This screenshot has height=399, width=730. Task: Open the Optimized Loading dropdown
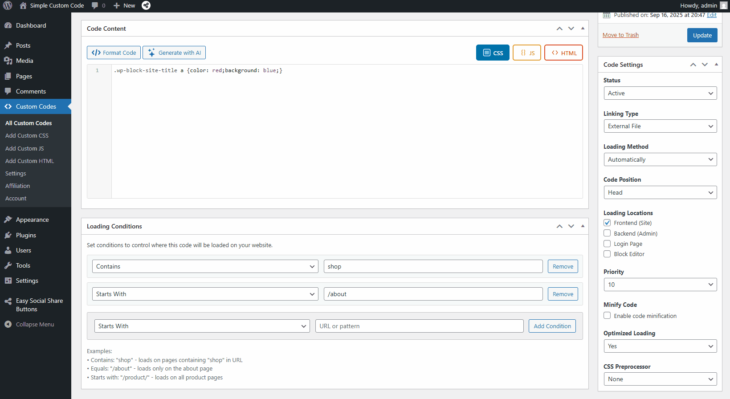pos(660,346)
